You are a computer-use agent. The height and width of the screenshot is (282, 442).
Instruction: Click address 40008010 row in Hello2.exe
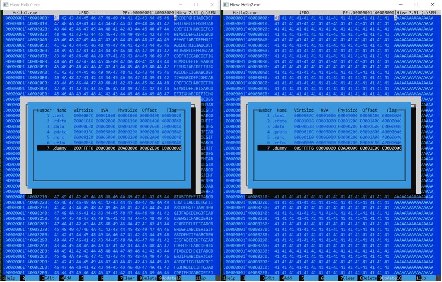(x=329, y=23)
